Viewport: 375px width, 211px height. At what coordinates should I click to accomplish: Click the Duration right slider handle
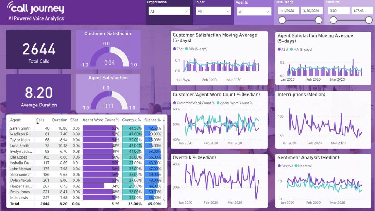click(x=369, y=20)
